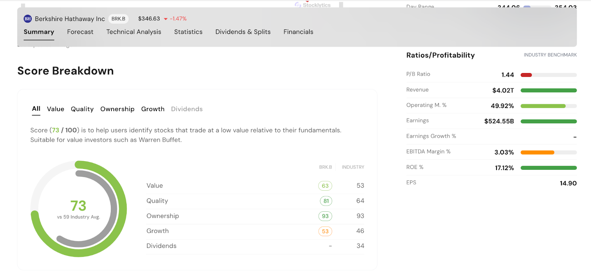
Task: Click the Quality score badge 81
Action: click(326, 201)
